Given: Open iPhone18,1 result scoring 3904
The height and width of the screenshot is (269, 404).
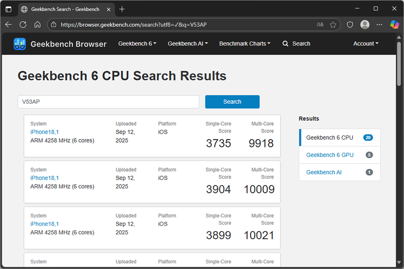Looking at the screenshot, I should click(x=44, y=178).
